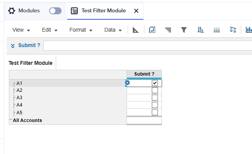Expand the formula bar double chevron

[x=13, y=46]
